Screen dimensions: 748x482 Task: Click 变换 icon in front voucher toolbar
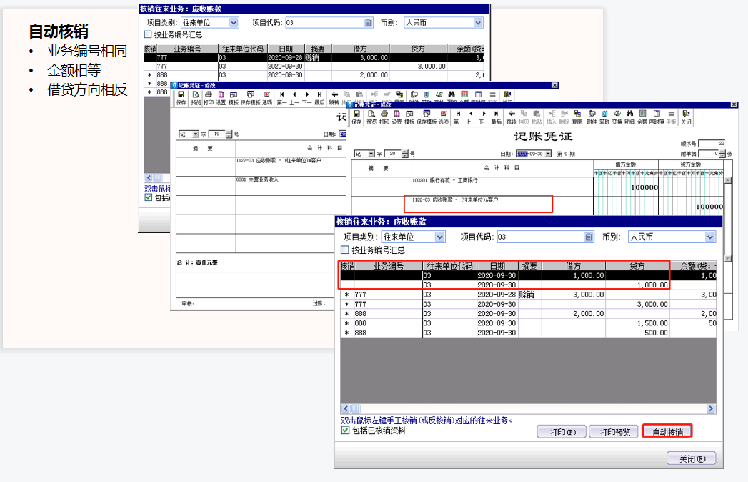(x=617, y=117)
